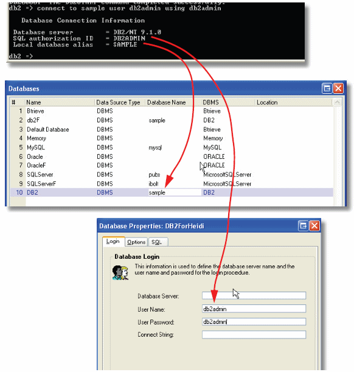Click the User Name field containing db2admin

pos(254,309)
